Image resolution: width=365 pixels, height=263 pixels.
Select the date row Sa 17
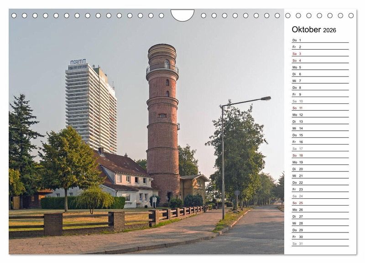pos(320,149)
